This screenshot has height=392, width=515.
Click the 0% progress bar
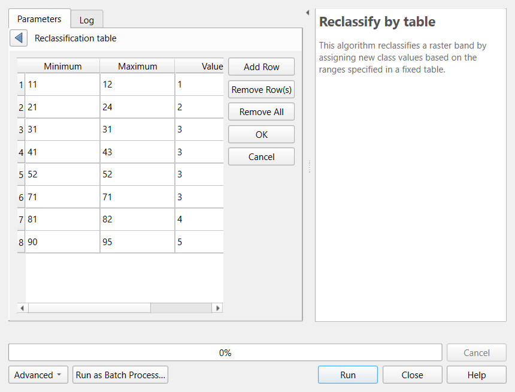(x=225, y=352)
